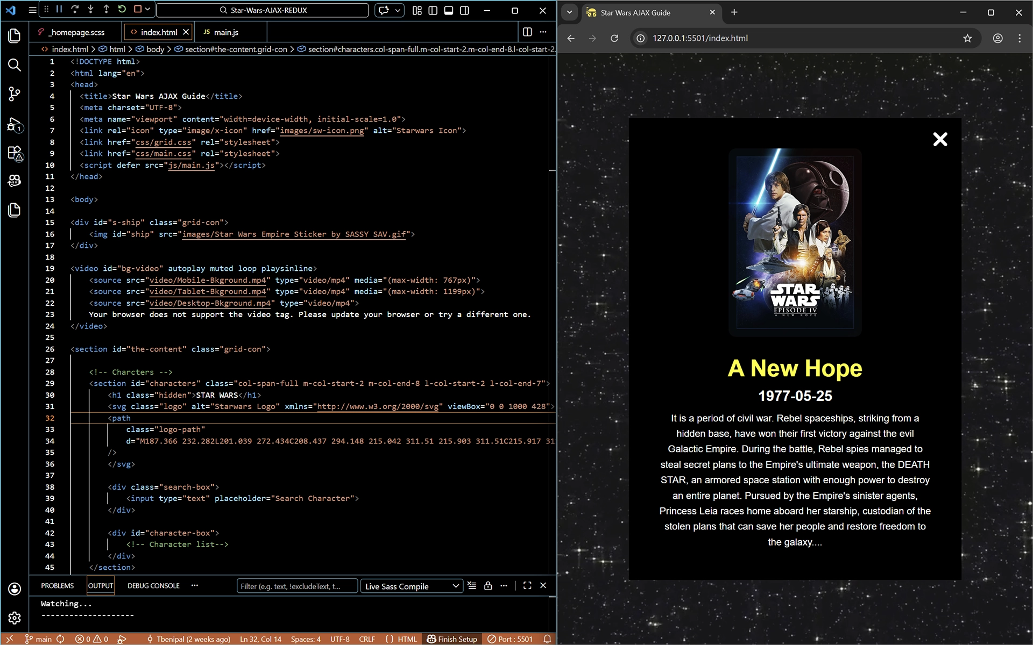Switch to the PROBLEMS panel tab
Image resolution: width=1033 pixels, height=645 pixels.
click(57, 586)
